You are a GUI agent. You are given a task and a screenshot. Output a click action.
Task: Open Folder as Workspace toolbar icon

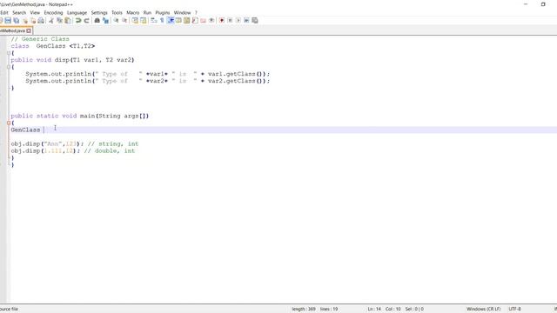click(203, 21)
